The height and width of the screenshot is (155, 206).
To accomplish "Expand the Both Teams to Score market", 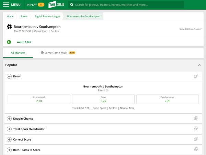I will tap(9, 150).
